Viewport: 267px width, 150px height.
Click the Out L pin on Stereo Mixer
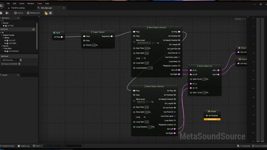(219, 70)
